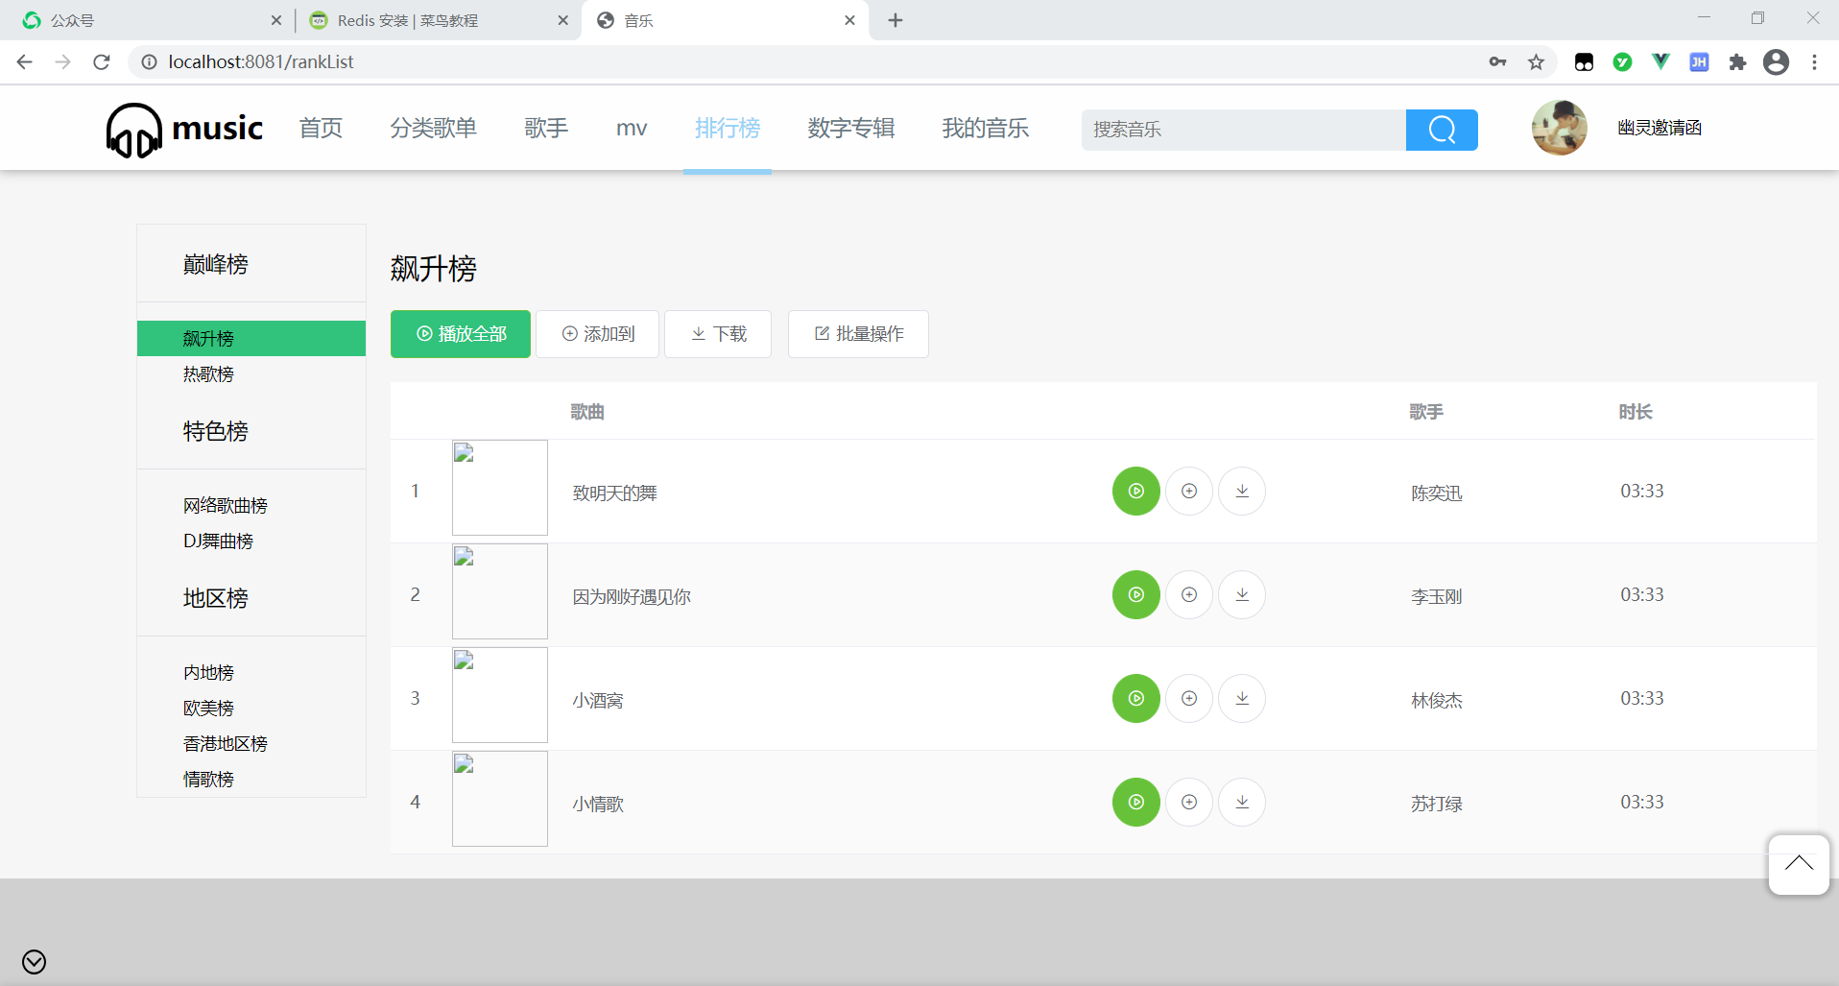Viewport: 1839px width, 986px height.
Task: Click the 添加到 button
Action: click(597, 334)
